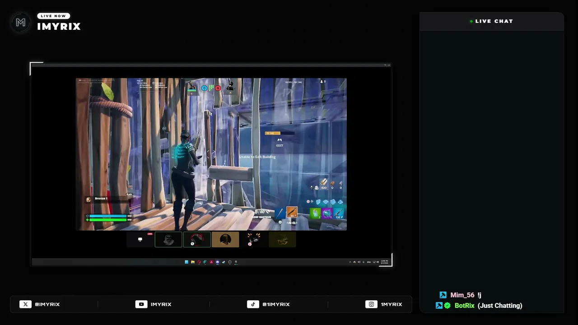Image resolution: width=578 pixels, height=325 pixels.
Task: Click the green verified badge beside BotRix
Action: [447, 306]
